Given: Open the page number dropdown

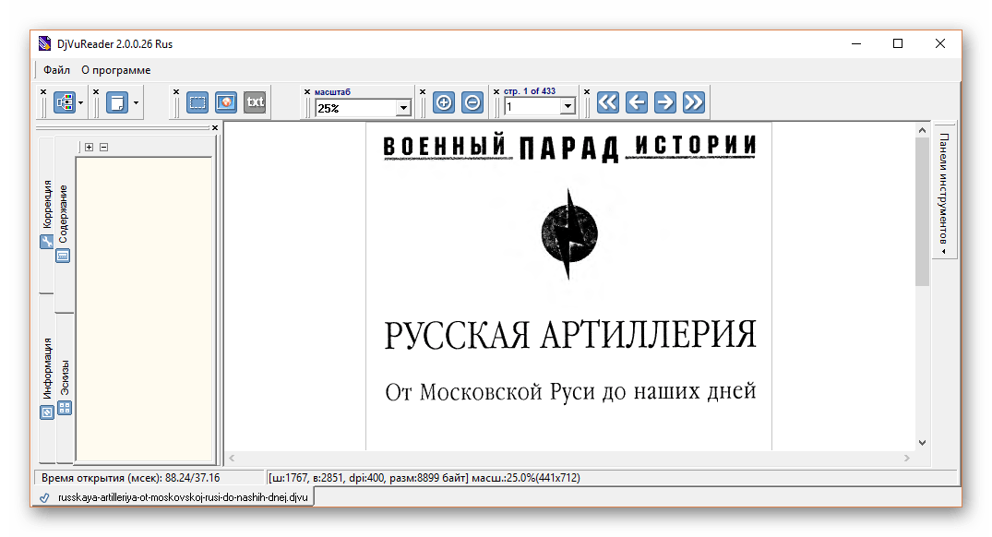Looking at the screenshot, I should point(567,108).
